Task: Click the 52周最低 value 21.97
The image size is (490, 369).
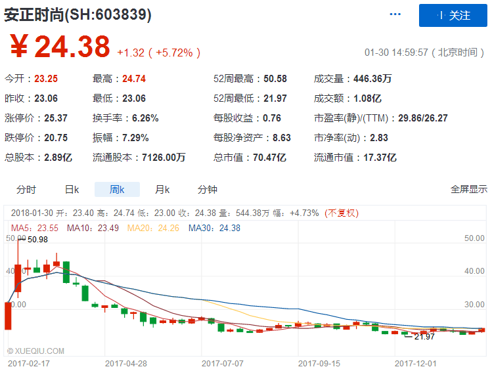Action: 275,98
